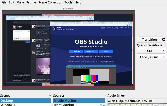Screen dimensions: 167x106
Task: Toggle visibility eye of Right Monitor source
Action: point(101,105)
